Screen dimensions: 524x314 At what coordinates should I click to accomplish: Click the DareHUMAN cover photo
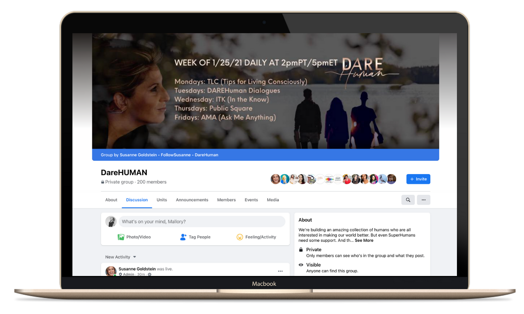[x=265, y=91]
